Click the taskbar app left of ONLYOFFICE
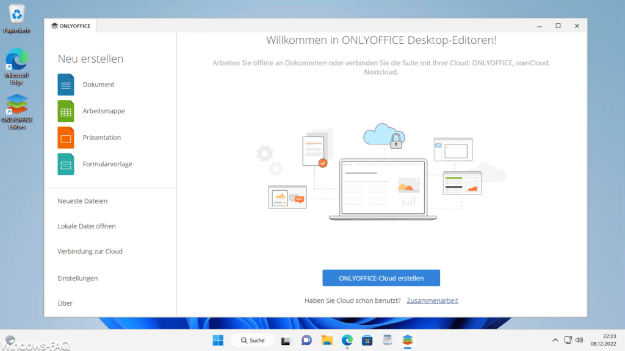 pyautogui.click(x=388, y=340)
